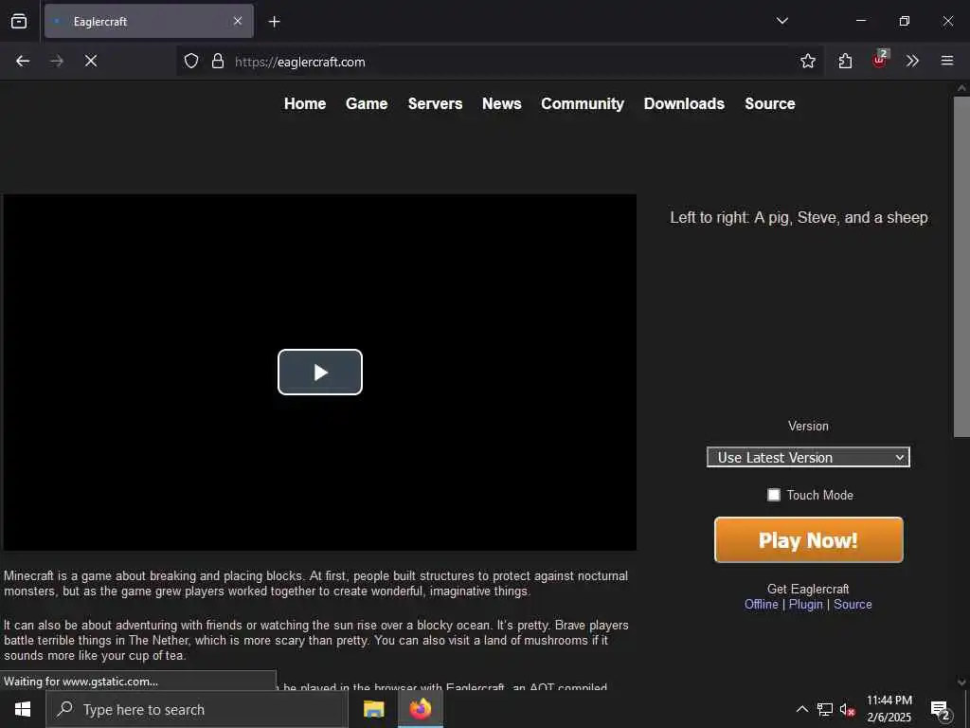Bookmark this page with the star
The height and width of the screenshot is (728, 970).
(807, 61)
